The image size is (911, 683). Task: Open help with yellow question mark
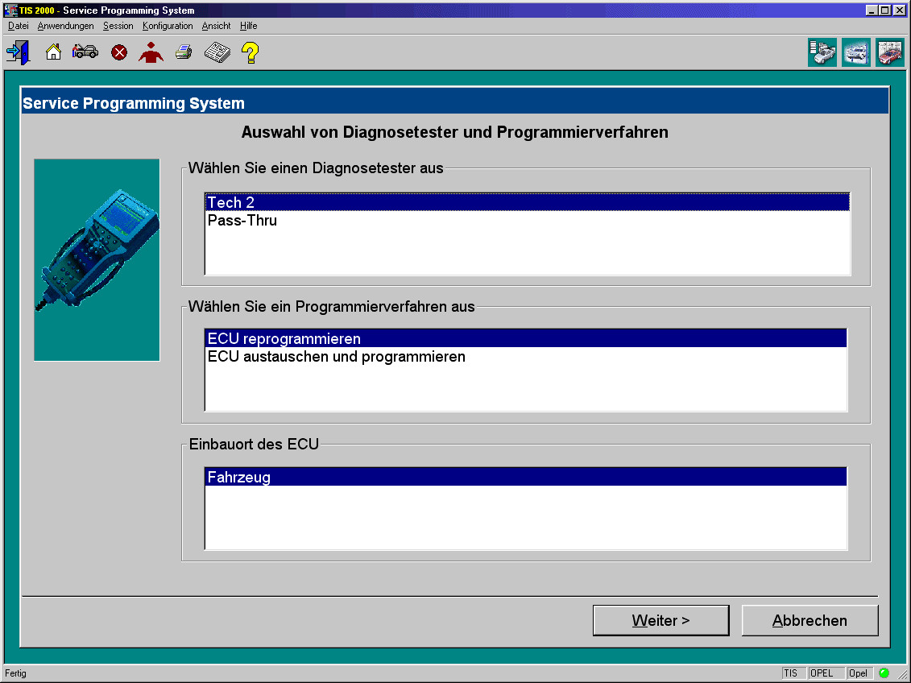(x=250, y=53)
